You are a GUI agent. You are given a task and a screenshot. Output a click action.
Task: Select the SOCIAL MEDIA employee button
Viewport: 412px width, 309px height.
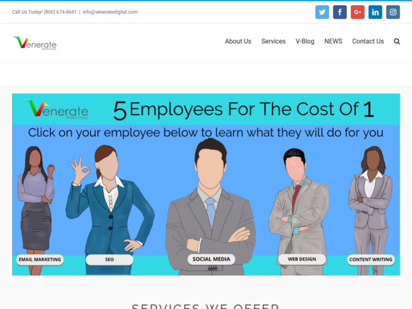[x=211, y=259]
